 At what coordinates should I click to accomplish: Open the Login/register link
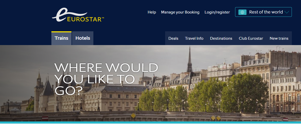pyautogui.click(x=217, y=12)
